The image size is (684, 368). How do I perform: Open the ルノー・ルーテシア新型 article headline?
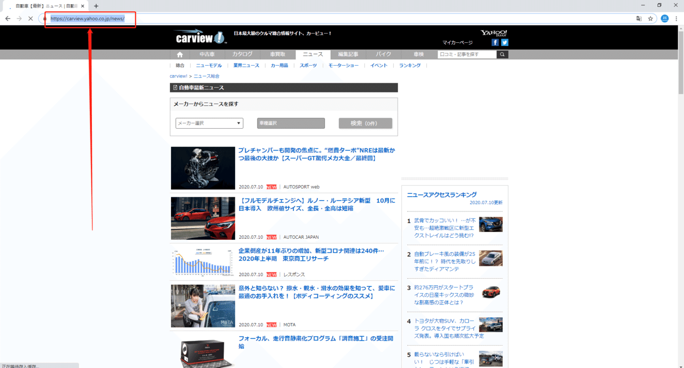(x=316, y=205)
